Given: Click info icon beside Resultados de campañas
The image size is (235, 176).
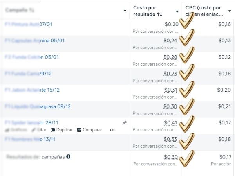Looking at the screenshot, I should (x=69, y=157).
